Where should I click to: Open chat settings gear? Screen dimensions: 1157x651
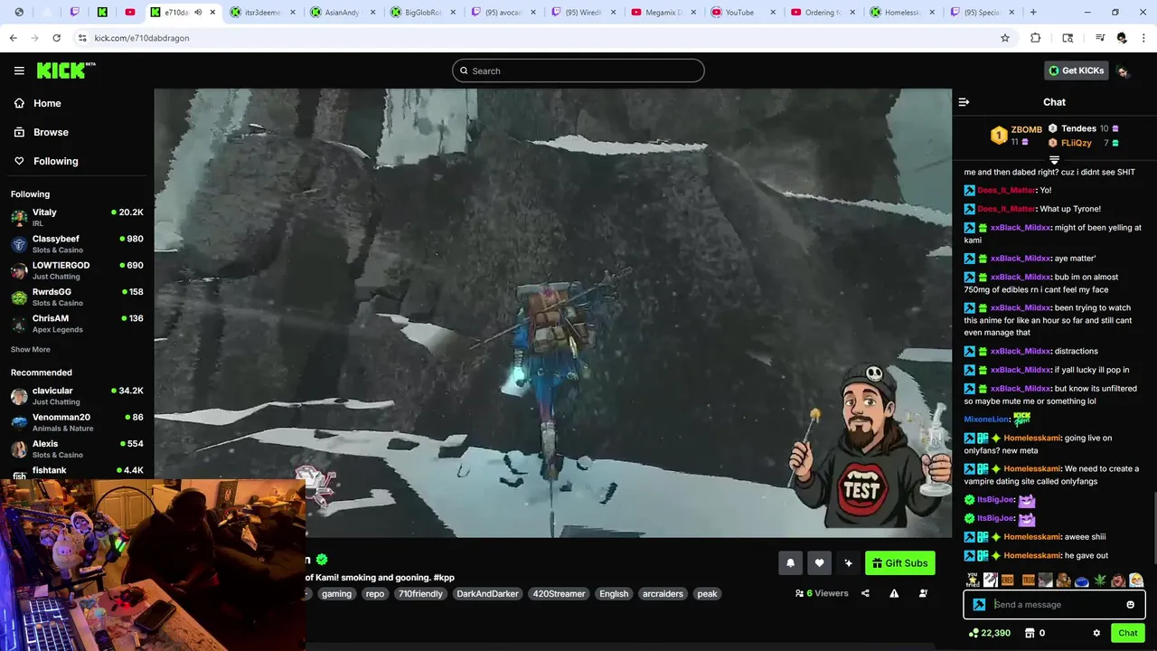[x=1096, y=633]
